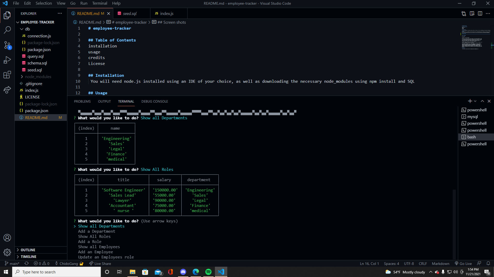
Task: Open editor more actions ellipsis
Action: point(488,13)
